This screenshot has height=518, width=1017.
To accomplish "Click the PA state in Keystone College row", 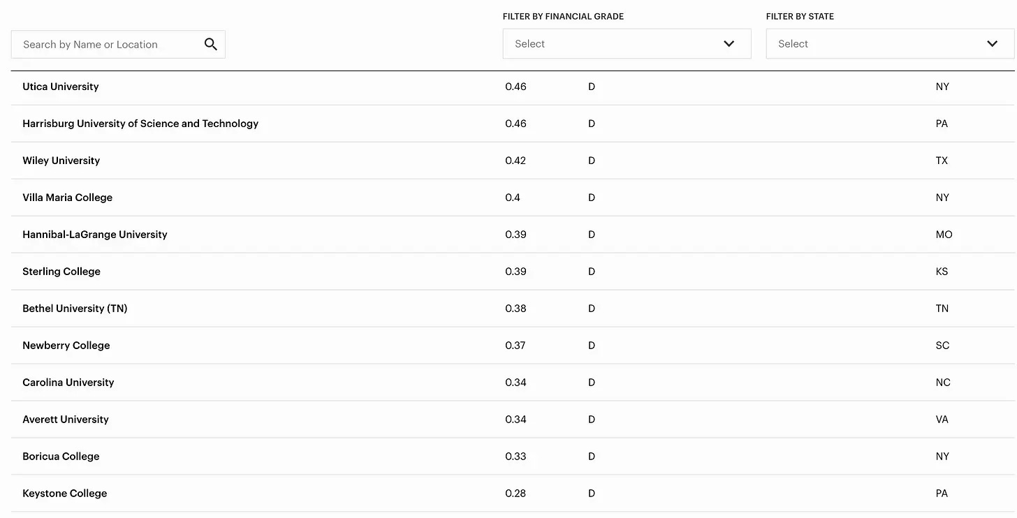I will click(x=942, y=494).
